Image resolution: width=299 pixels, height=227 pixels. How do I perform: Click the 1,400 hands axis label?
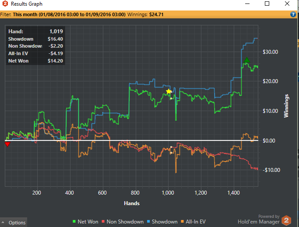[x=234, y=193]
